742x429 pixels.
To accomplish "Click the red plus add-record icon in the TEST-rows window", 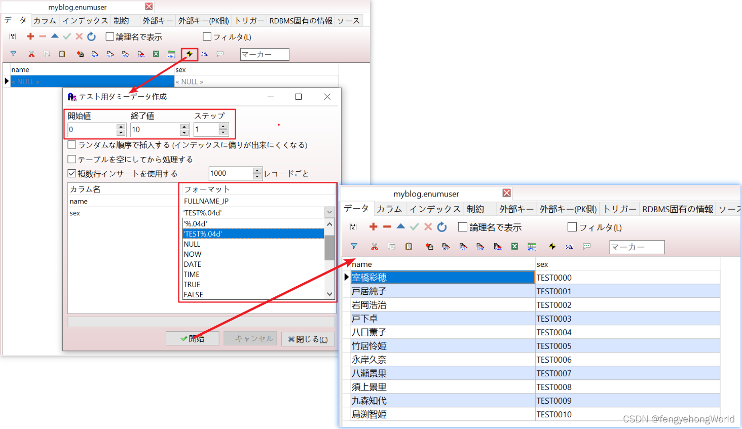I will pos(374,227).
